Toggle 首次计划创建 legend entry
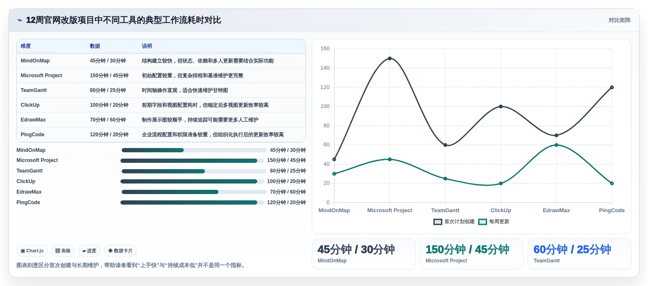This screenshot has height=286, width=648. point(454,221)
